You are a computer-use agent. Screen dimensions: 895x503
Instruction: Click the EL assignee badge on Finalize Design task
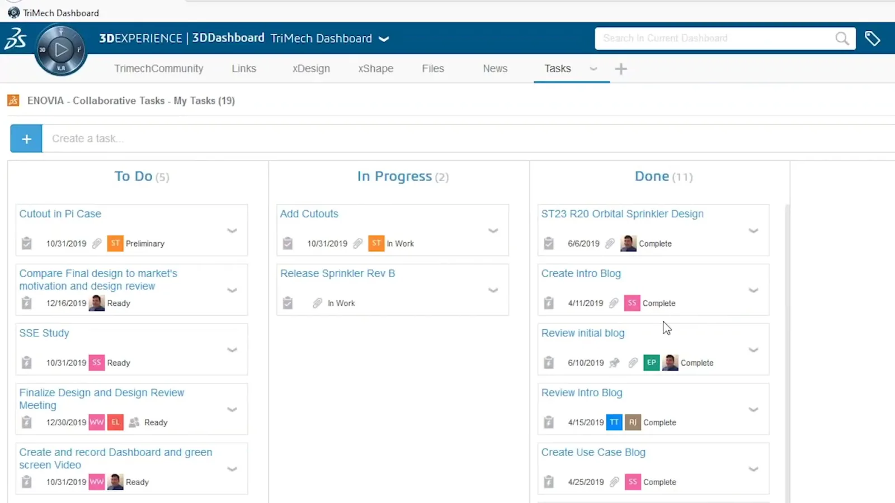(115, 422)
